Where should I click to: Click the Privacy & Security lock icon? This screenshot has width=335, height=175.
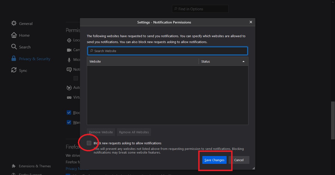(14, 59)
